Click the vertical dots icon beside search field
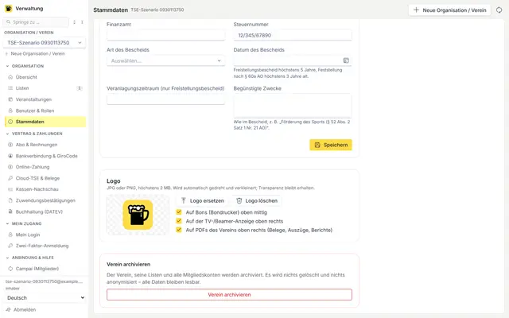Viewport: 509px width, 318px height. click(82, 22)
